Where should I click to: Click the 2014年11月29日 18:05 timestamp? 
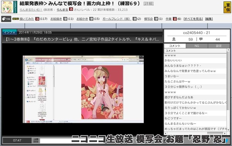tap(35, 32)
